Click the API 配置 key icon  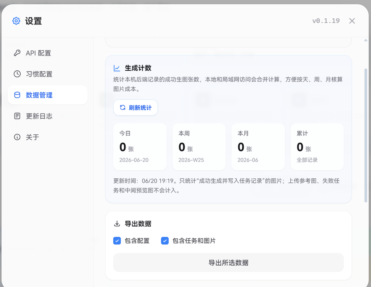tap(17, 53)
